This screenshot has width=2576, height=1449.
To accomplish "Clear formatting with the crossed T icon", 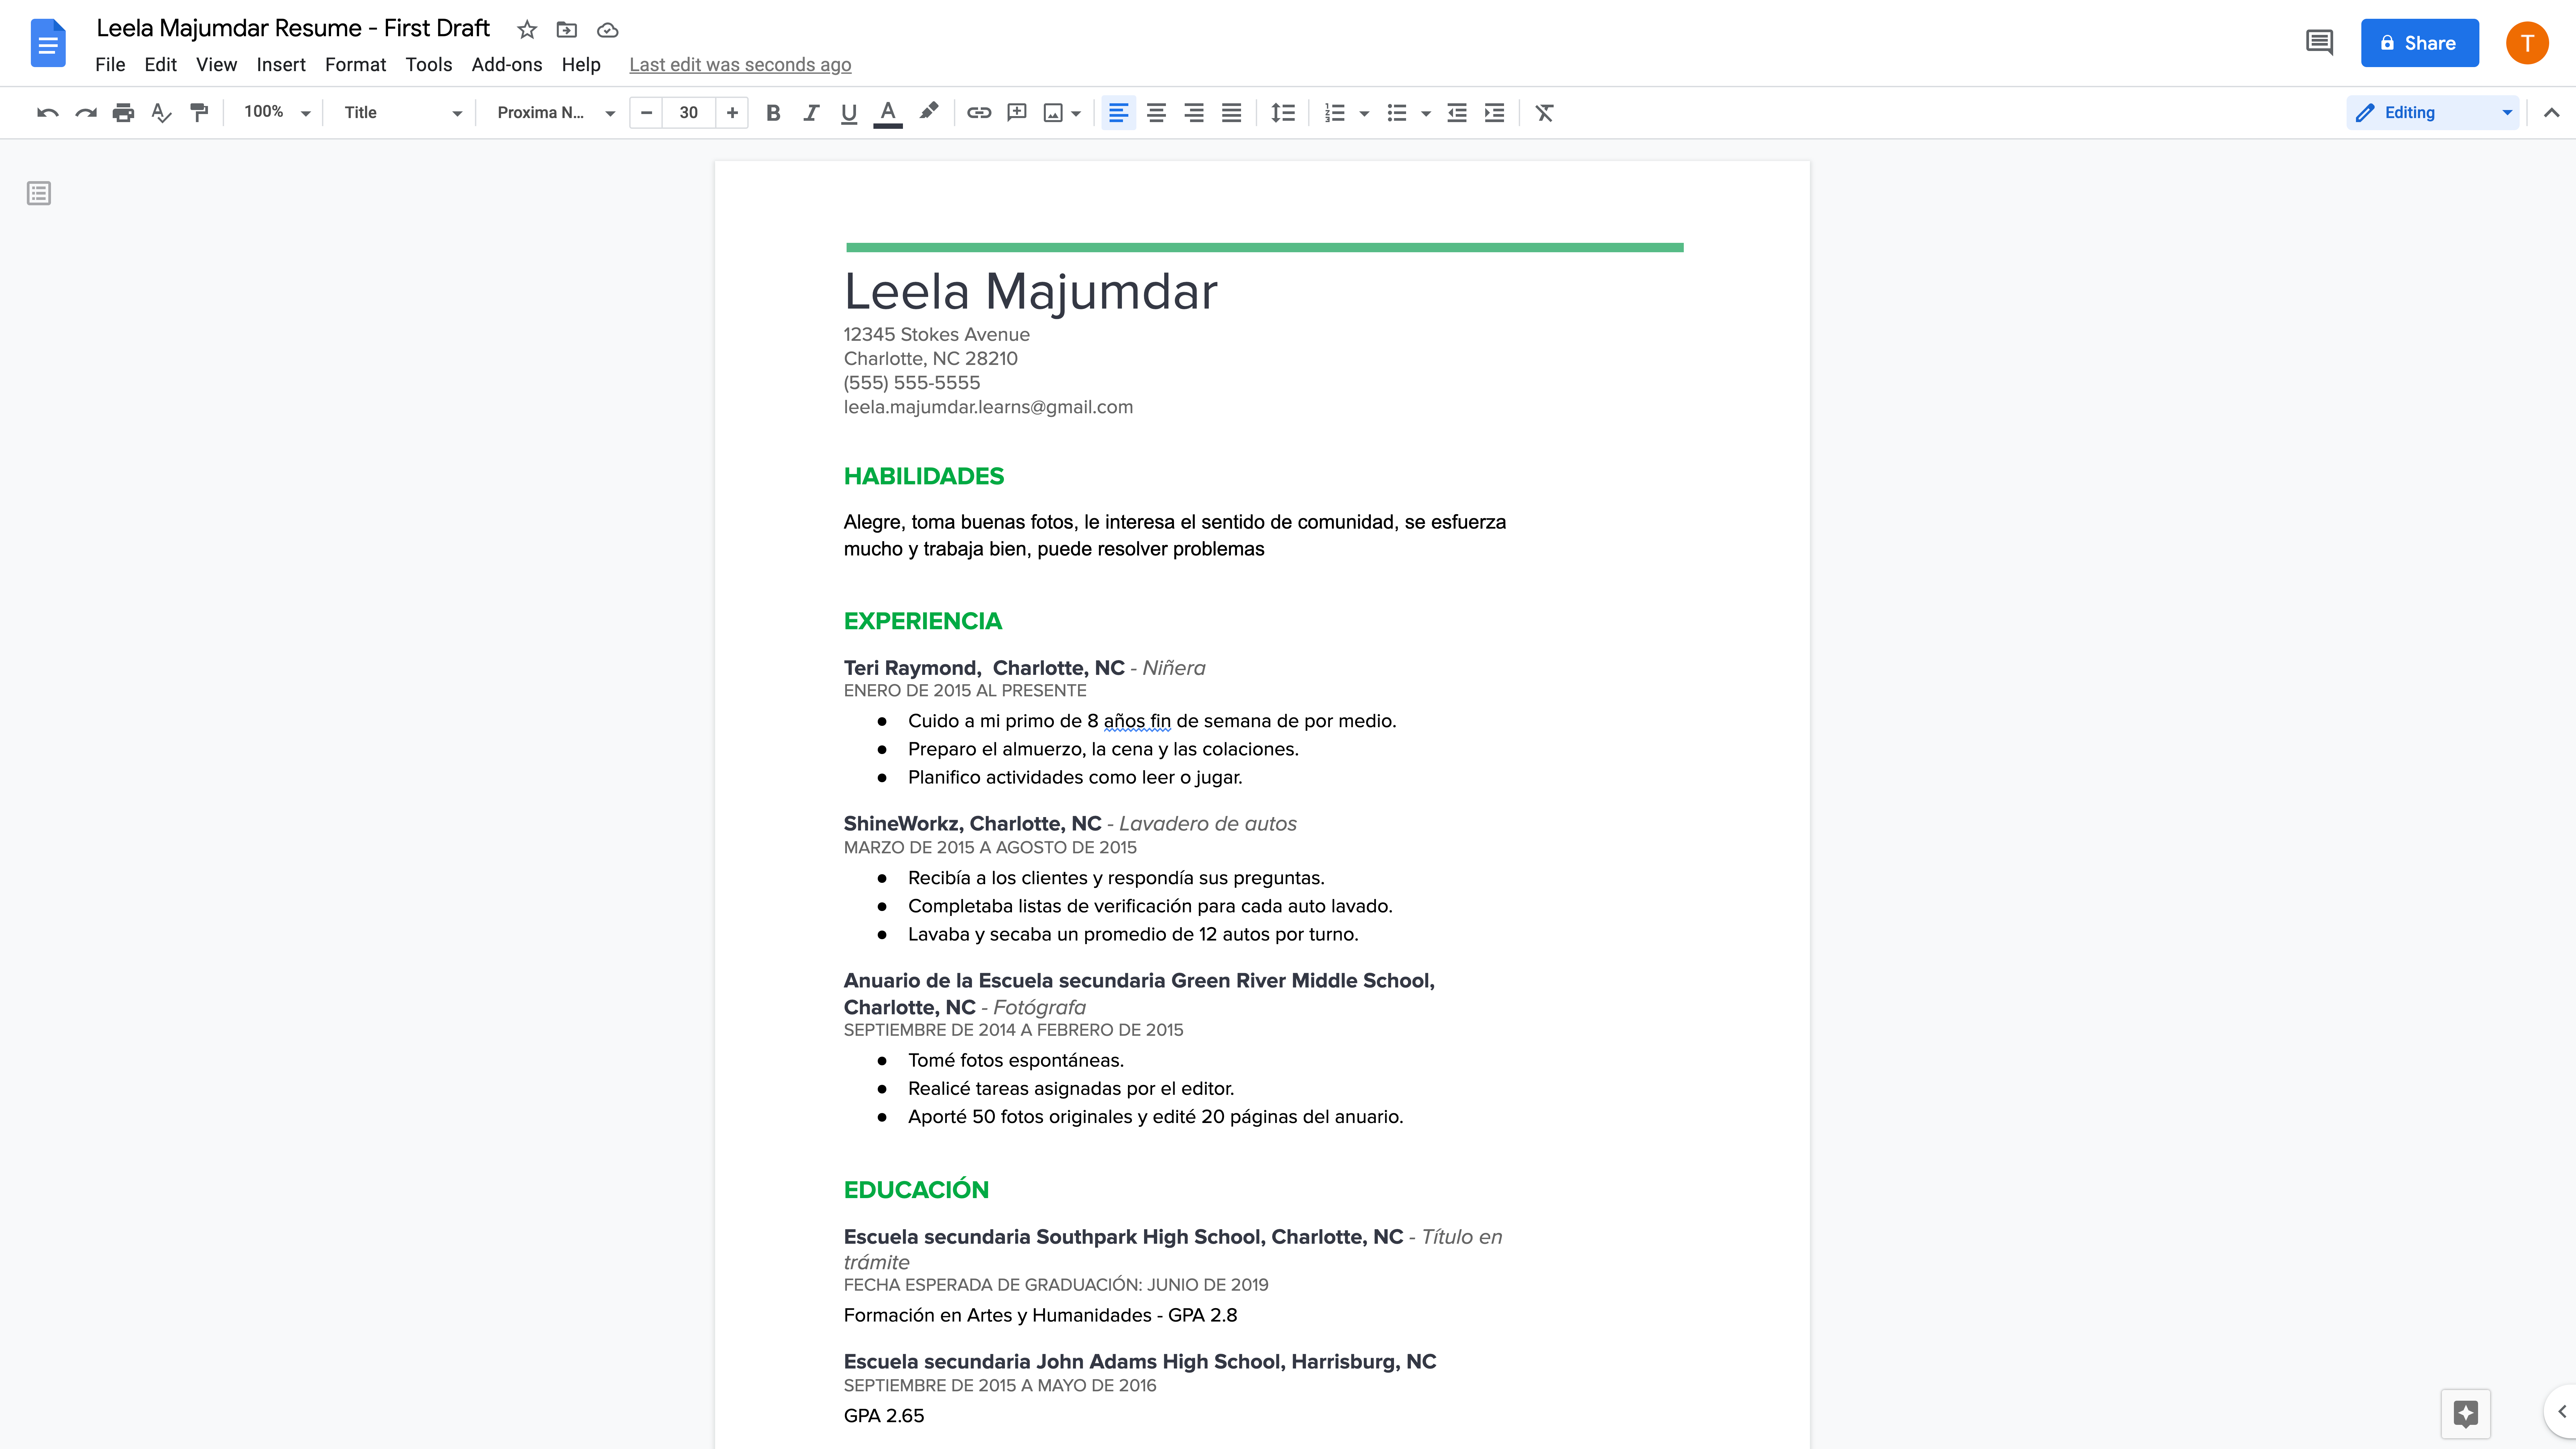I will coord(1545,113).
